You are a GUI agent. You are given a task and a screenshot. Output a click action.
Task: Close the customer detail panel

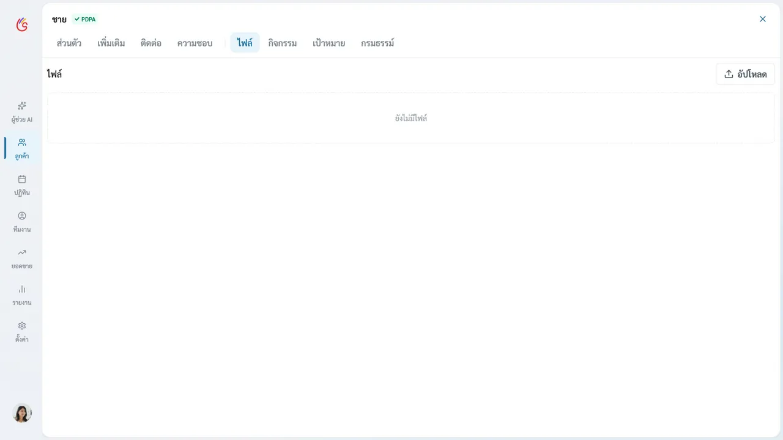coord(763,19)
